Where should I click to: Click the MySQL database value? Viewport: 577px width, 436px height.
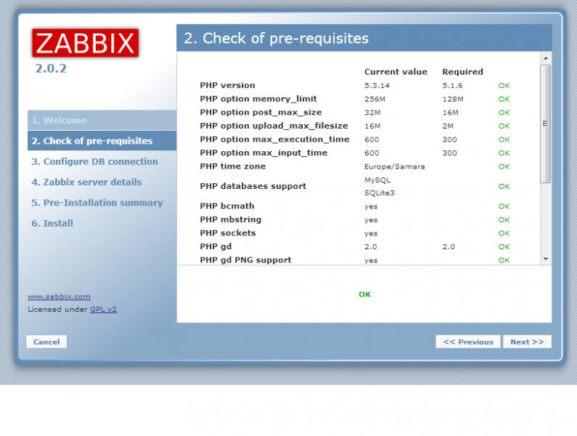tap(377, 180)
